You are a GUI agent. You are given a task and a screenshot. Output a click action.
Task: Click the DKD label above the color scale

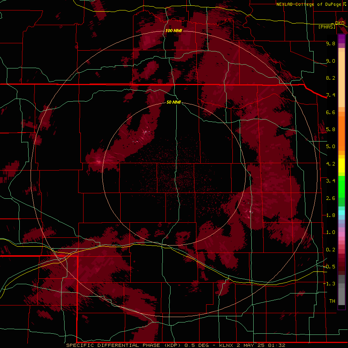click(340, 23)
